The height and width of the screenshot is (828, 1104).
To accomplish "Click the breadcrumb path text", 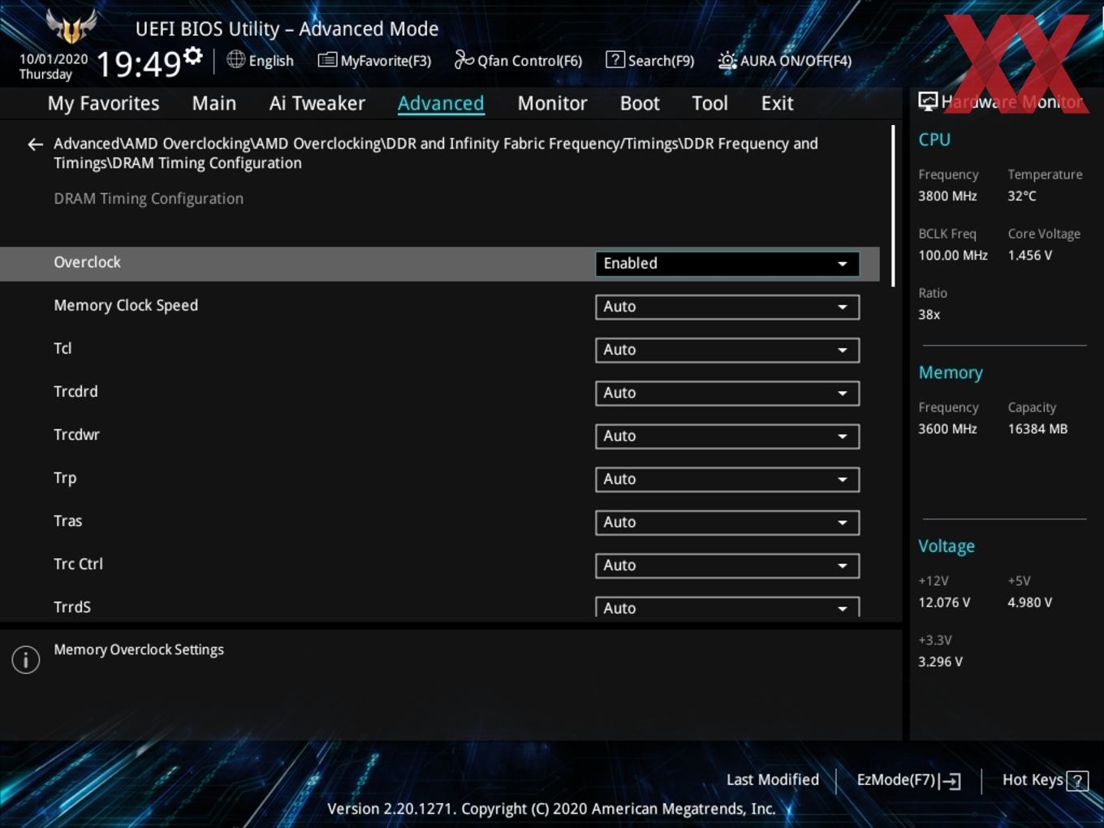I will click(x=436, y=153).
